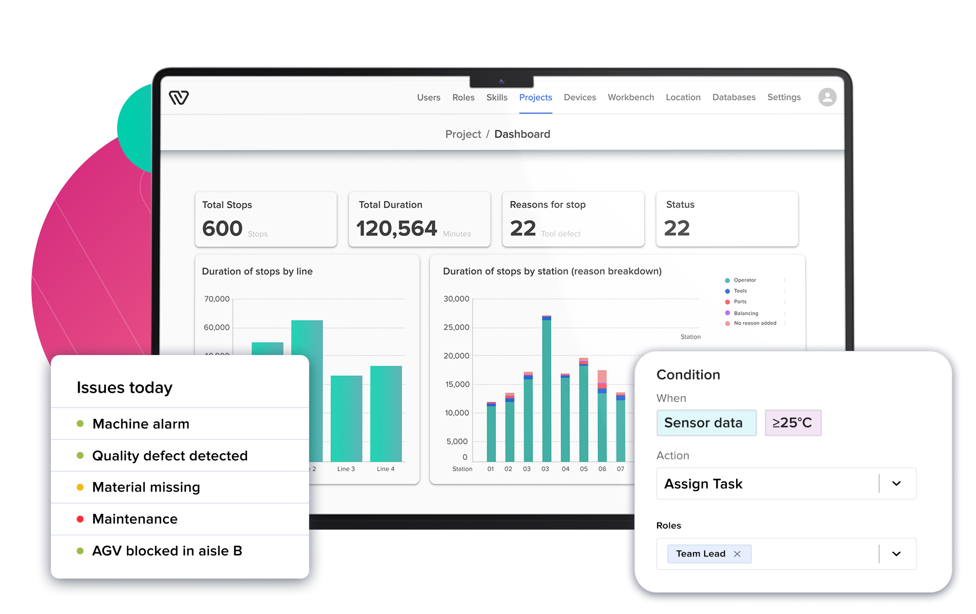Switch to the Projects tab

(x=535, y=98)
